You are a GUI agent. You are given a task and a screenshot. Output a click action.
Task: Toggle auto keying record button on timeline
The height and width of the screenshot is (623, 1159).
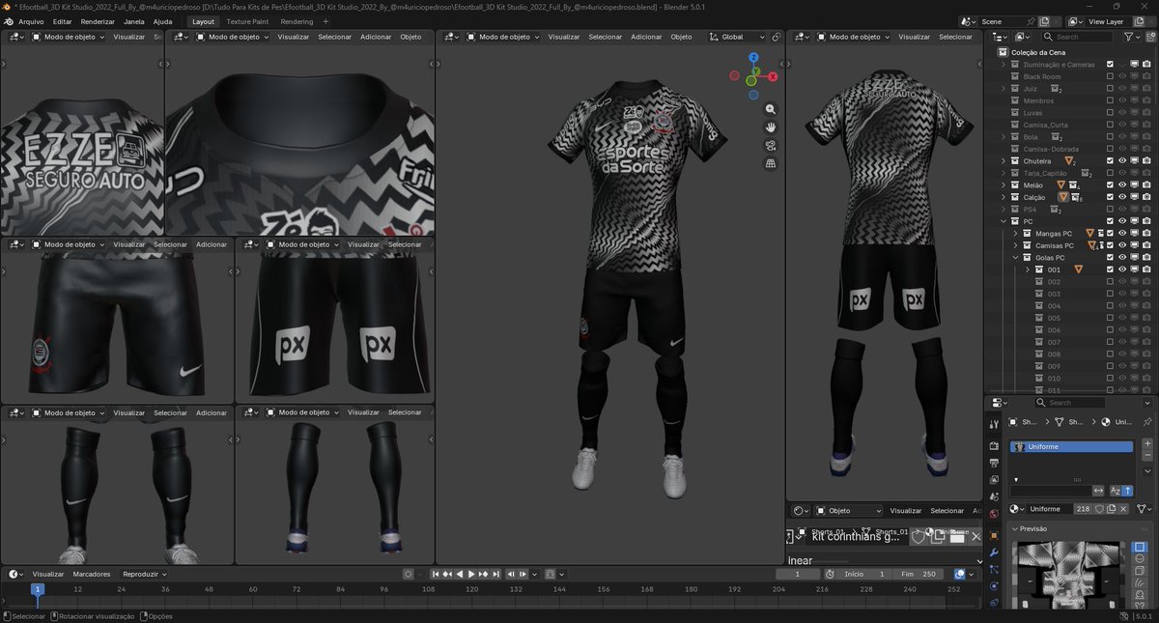point(409,574)
